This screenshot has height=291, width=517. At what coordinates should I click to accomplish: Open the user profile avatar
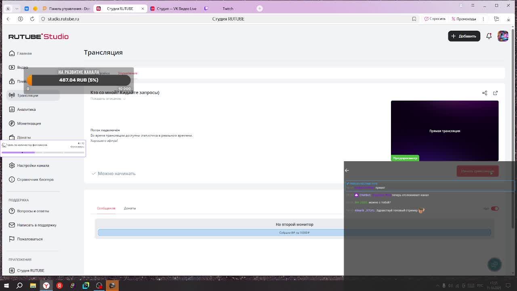click(x=503, y=36)
